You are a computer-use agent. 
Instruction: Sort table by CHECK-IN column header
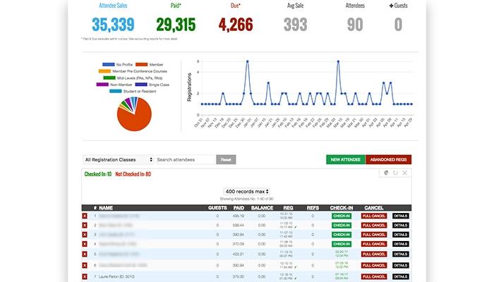(x=342, y=208)
